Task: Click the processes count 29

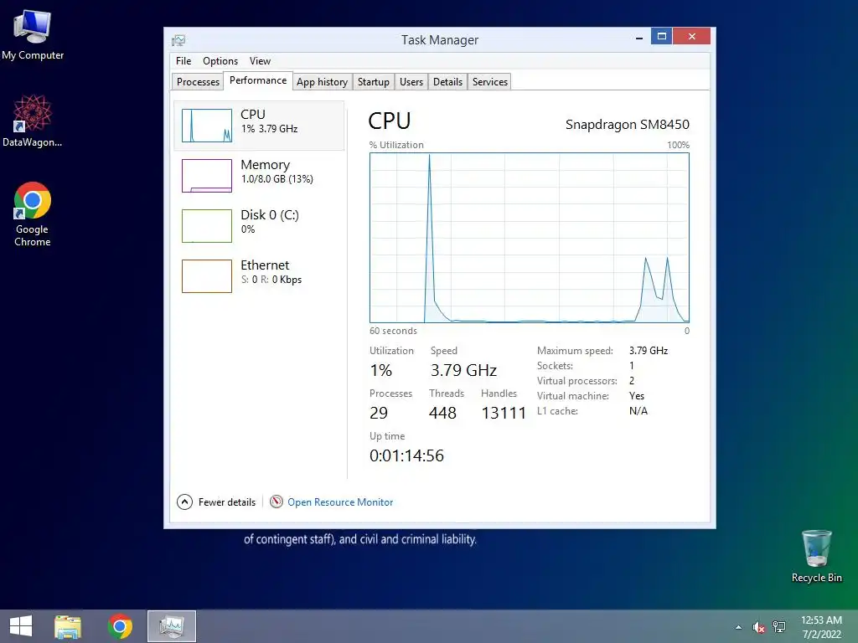Action: (x=379, y=413)
